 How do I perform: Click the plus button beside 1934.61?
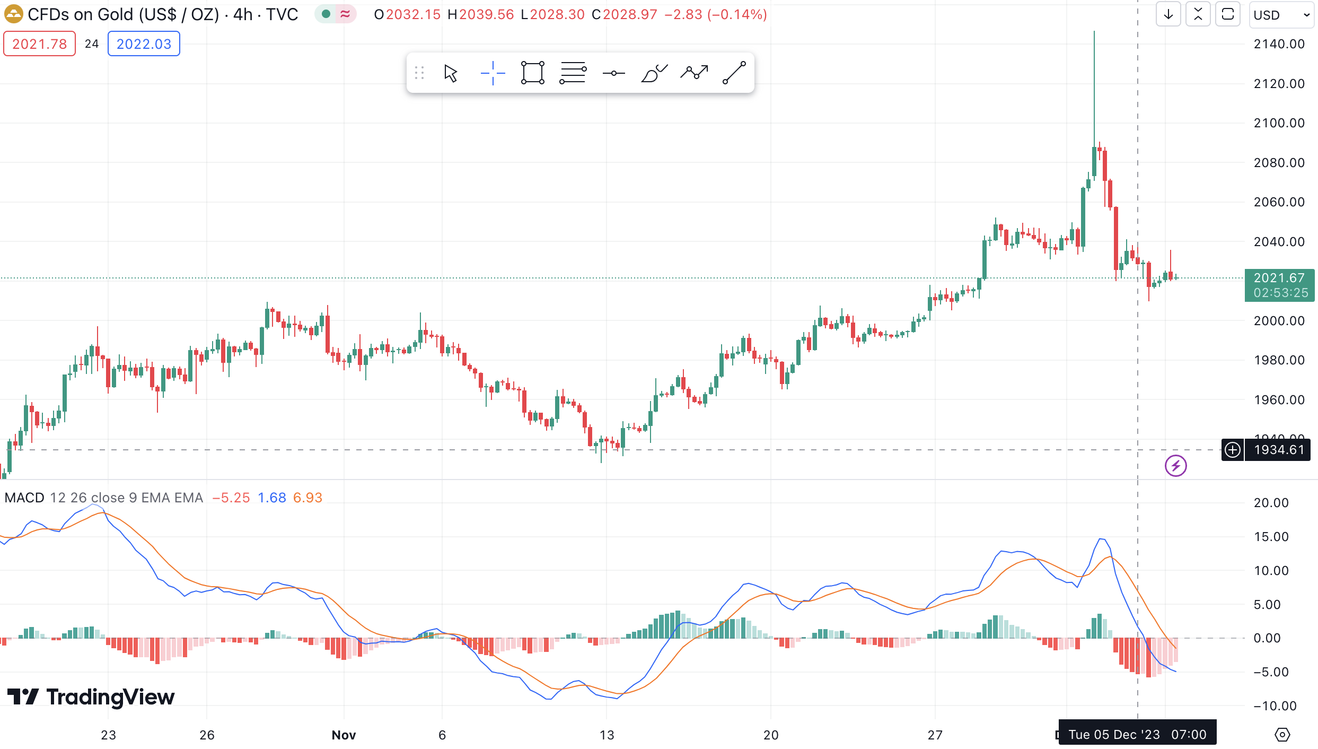pos(1233,450)
